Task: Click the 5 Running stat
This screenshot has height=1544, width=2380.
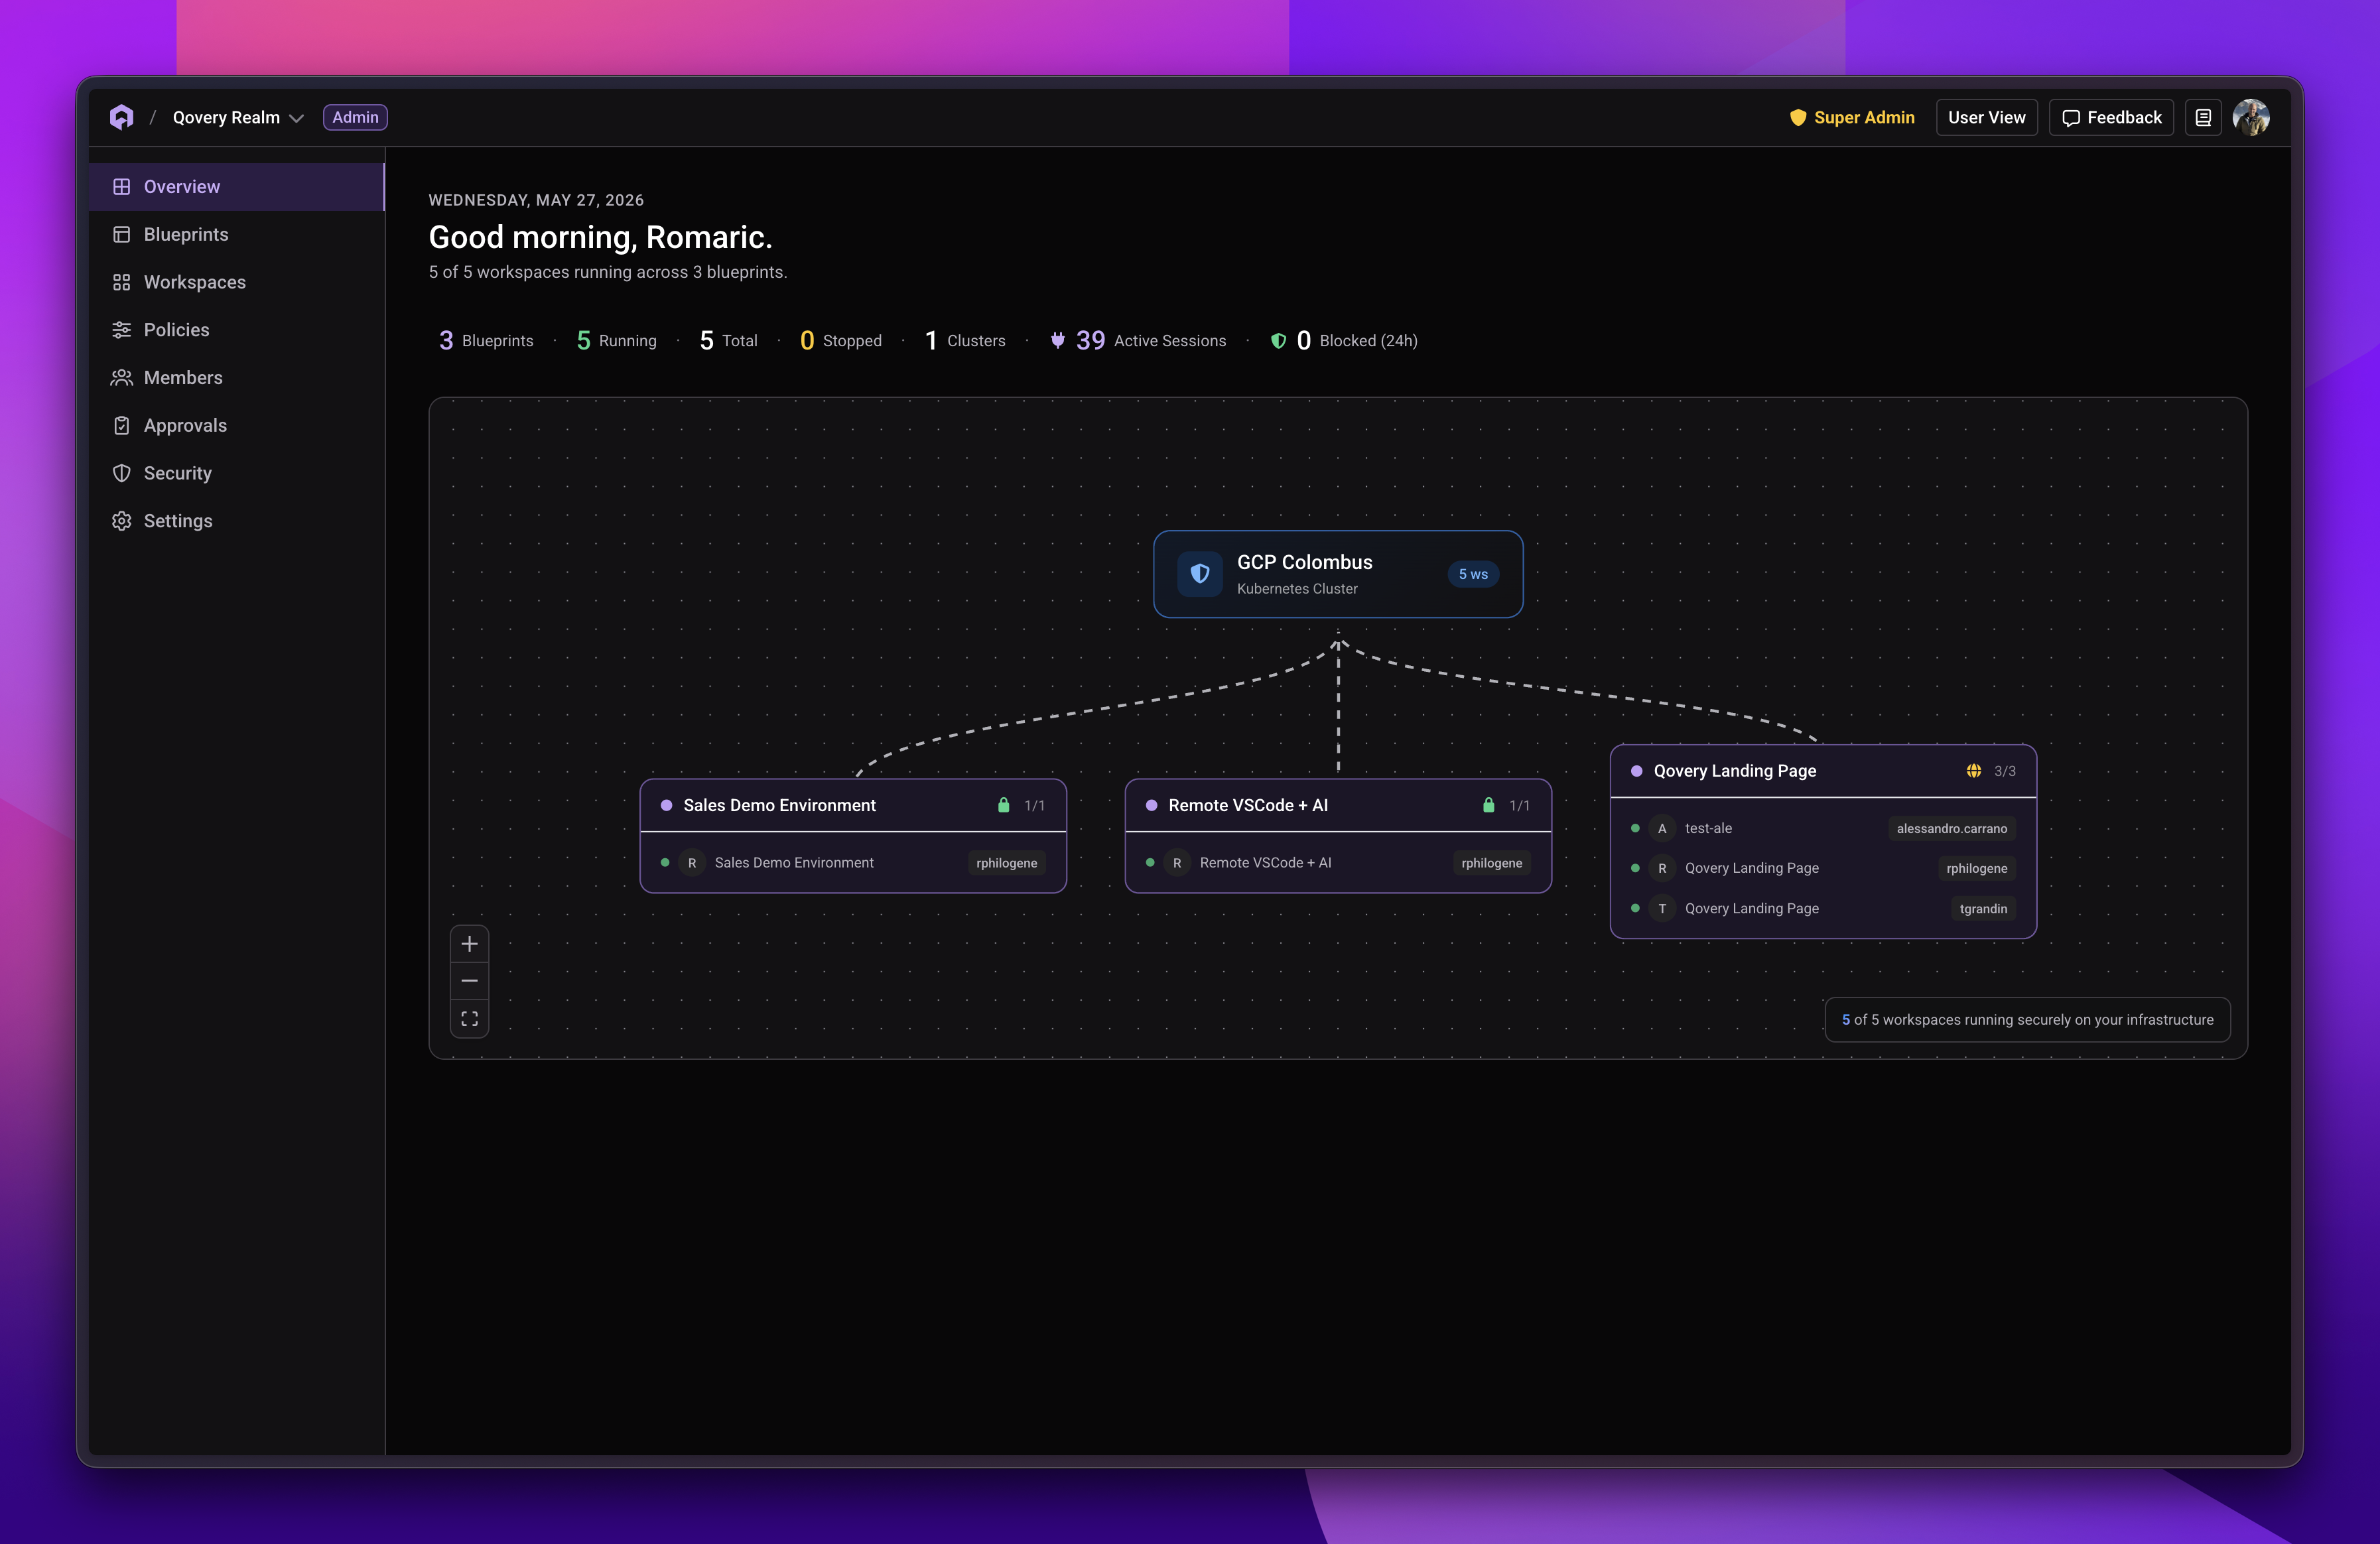Action: click(x=616, y=340)
